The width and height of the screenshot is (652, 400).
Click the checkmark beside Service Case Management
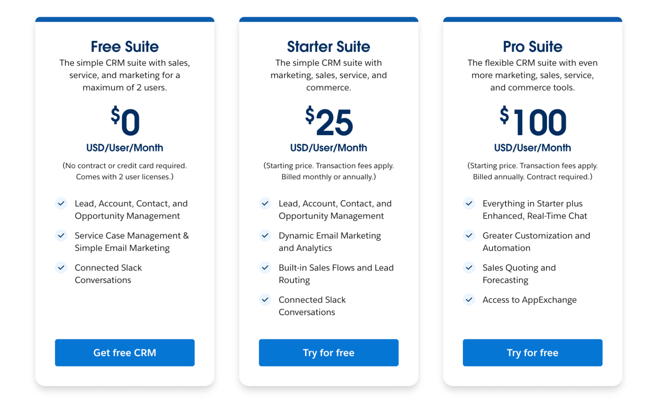(61, 236)
